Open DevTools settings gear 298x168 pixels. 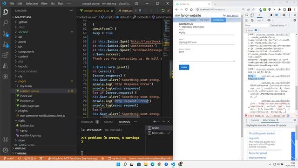pos(284,15)
